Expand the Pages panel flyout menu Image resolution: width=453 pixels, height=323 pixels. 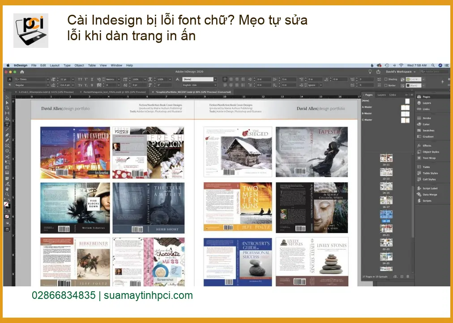tap(412, 95)
